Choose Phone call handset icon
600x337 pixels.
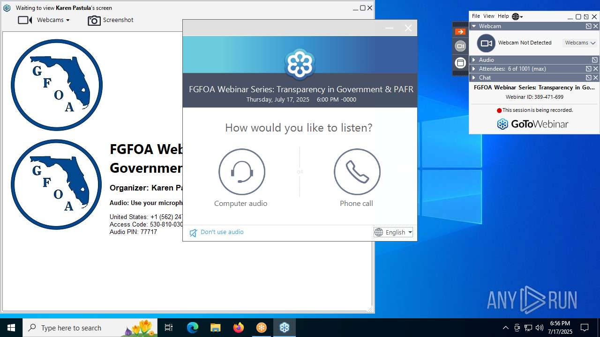(x=357, y=172)
